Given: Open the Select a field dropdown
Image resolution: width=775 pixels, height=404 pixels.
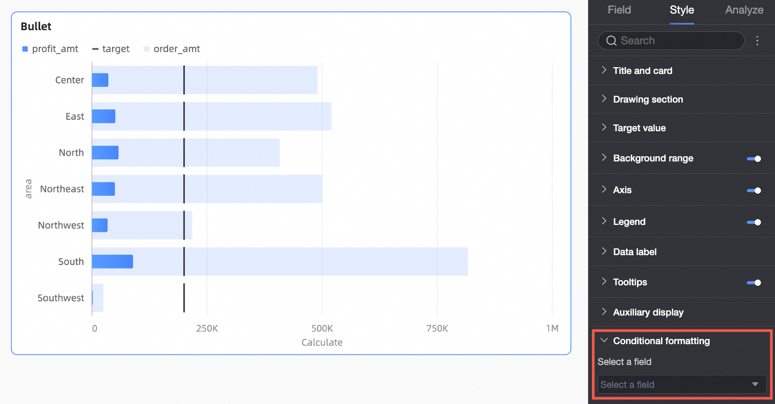Looking at the screenshot, I should (x=682, y=385).
